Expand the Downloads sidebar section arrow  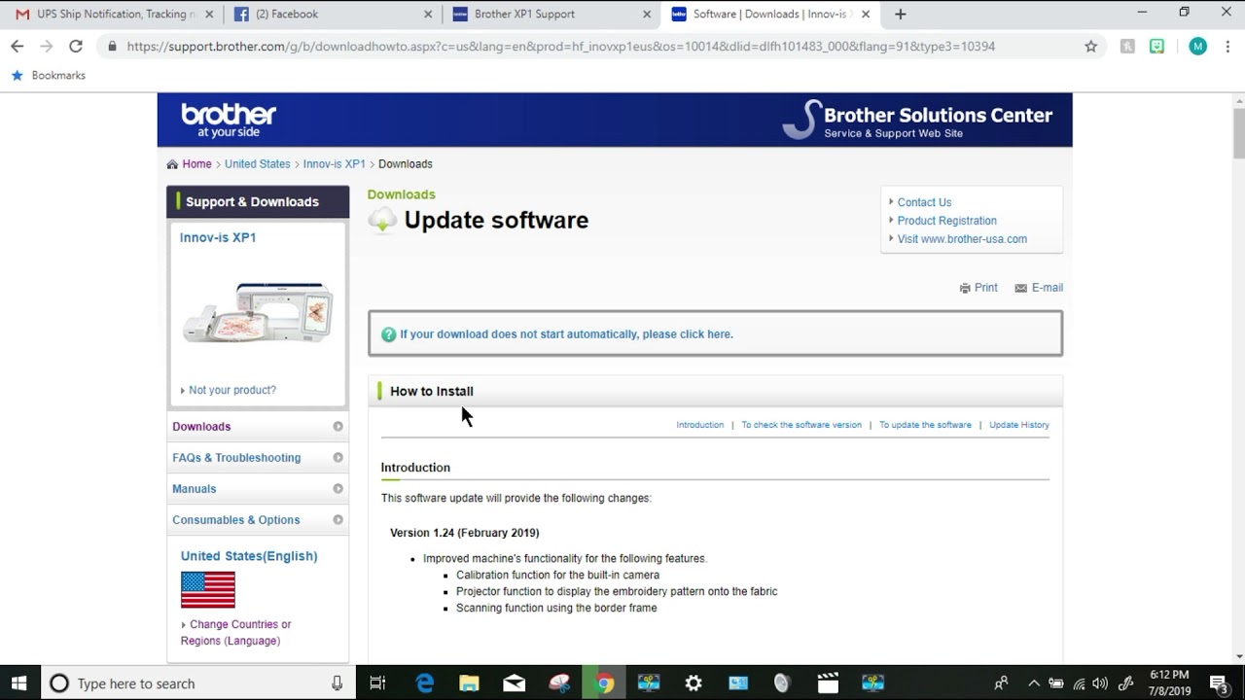pos(338,427)
